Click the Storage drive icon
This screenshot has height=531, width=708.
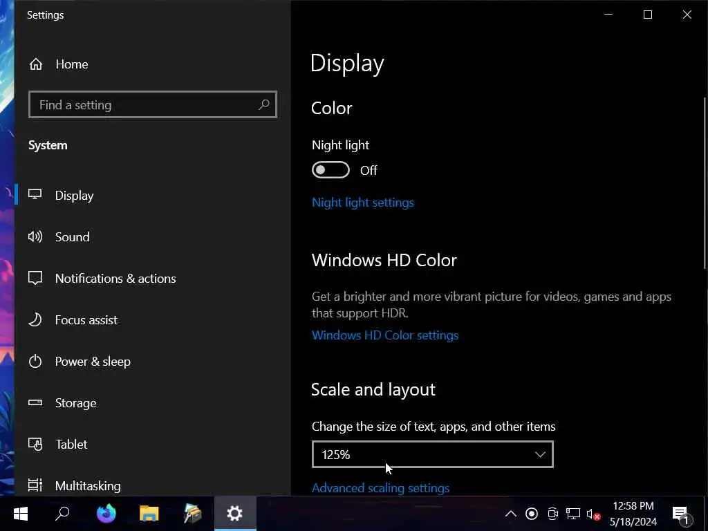tap(35, 402)
